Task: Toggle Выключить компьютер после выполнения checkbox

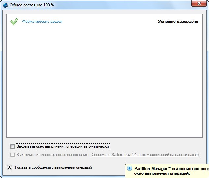Action: click(x=12, y=155)
